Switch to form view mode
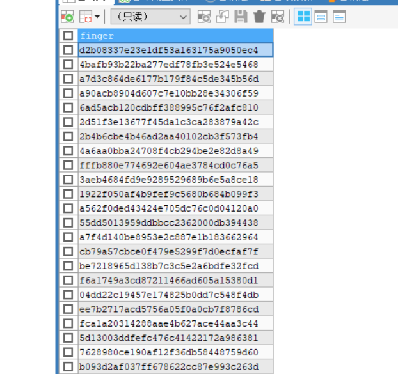This screenshot has width=398, height=374. 321,17
